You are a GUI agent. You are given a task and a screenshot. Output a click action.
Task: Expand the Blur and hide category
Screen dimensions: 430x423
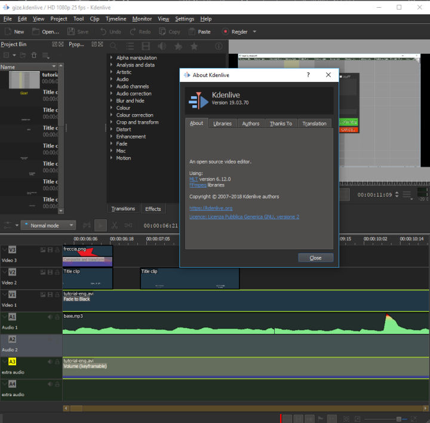click(111, 101)
